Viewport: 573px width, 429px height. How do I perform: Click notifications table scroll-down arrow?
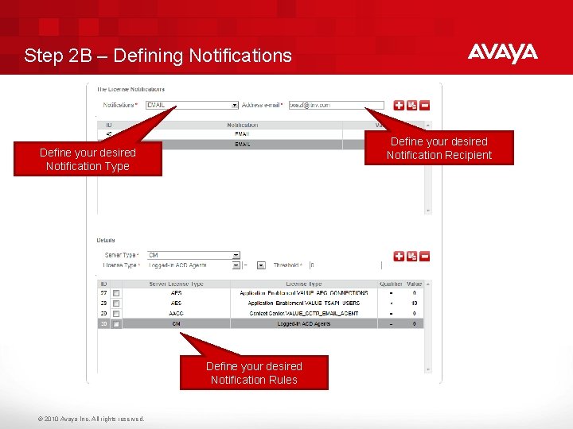click(428, 211)
